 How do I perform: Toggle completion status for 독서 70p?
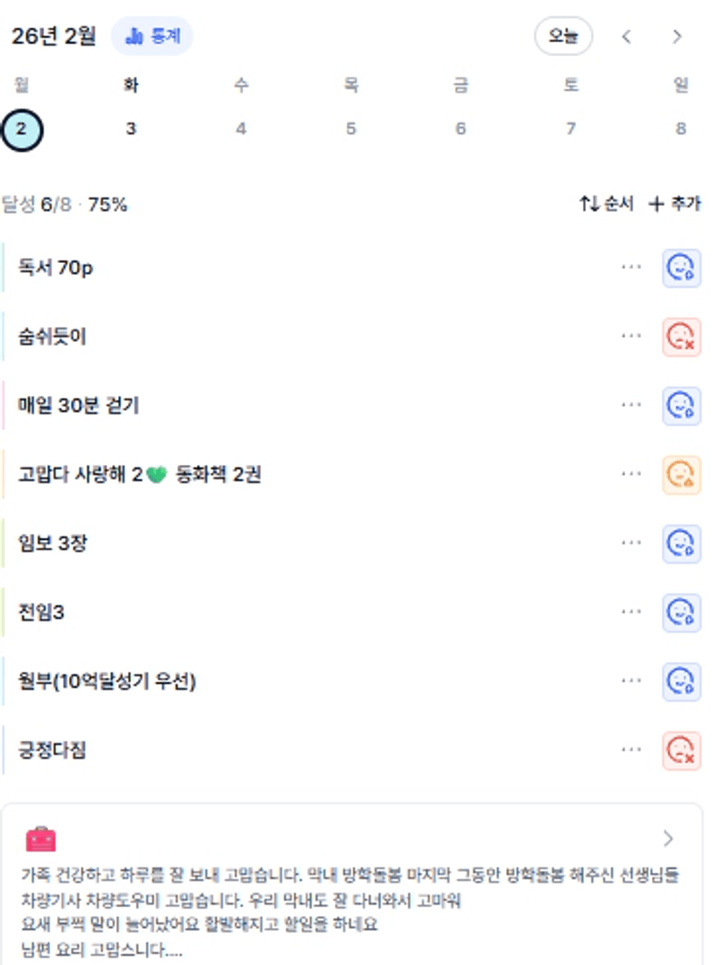pyautogui.click(x=681, y=268)
